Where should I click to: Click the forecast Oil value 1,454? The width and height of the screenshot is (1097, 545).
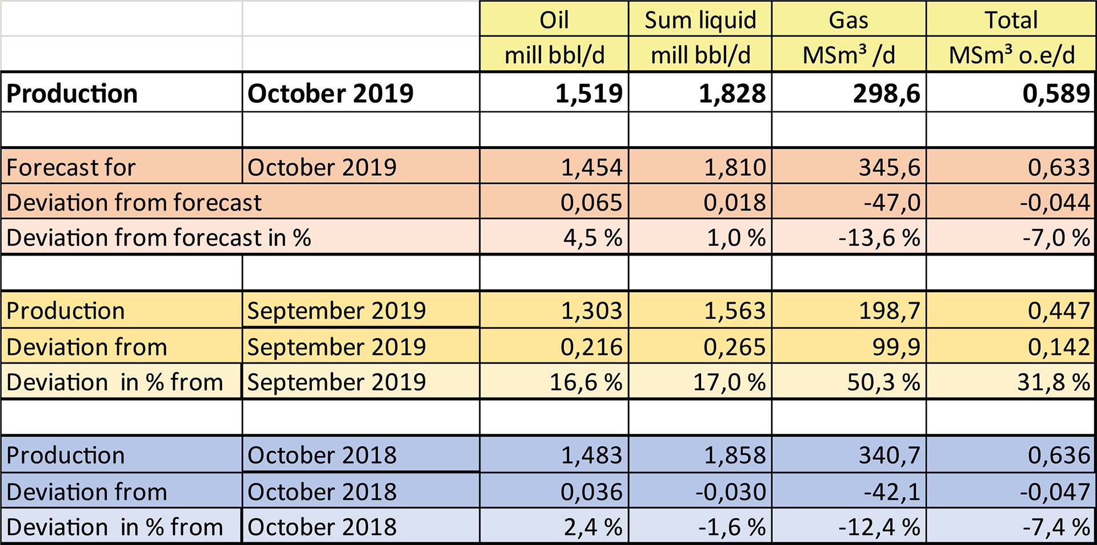tap(591, 168)
